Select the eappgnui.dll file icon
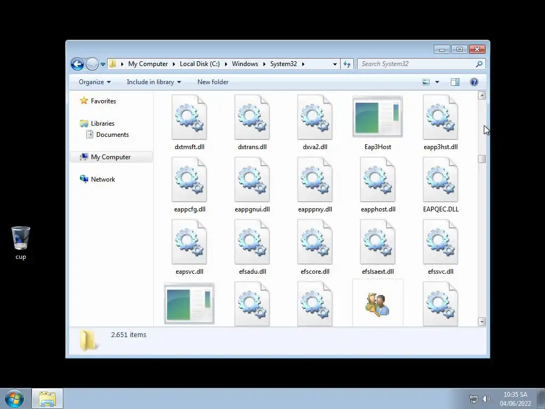Viewport: 545px width, 409px height. (x=252, y=179)
